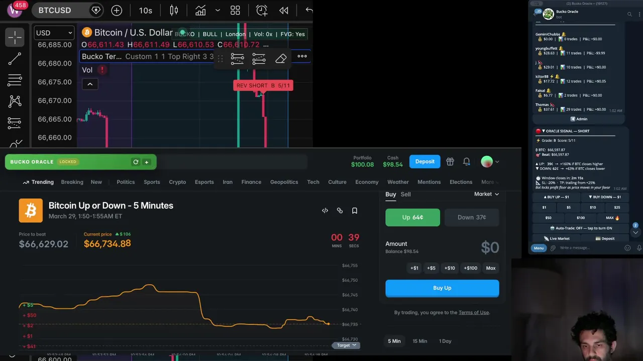This screenshot has width=643, height=361.
Task: Open the gift rewards icon
Action: [450, 161]
